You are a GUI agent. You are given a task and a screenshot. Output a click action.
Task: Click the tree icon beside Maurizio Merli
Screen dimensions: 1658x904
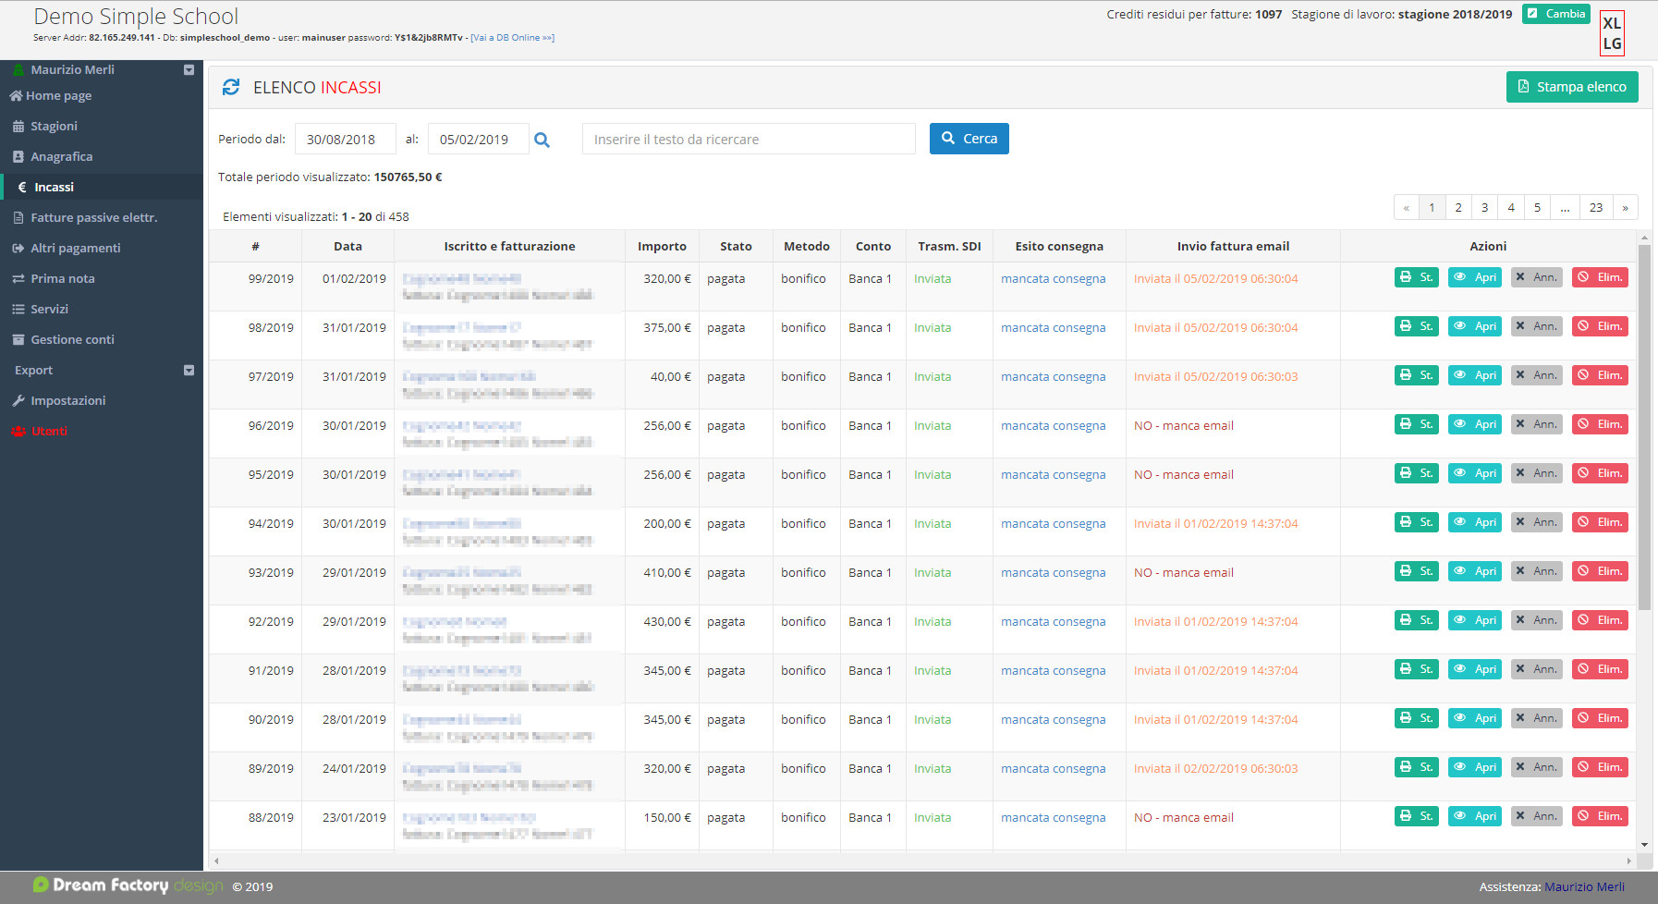click(x=18, y=69)
